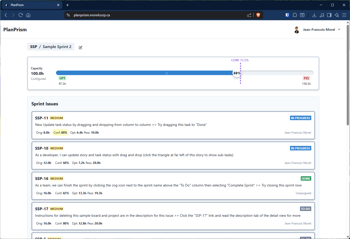Open a new browser tab
This screenshot has height=239, width=350.
click(x=67, y=5)
